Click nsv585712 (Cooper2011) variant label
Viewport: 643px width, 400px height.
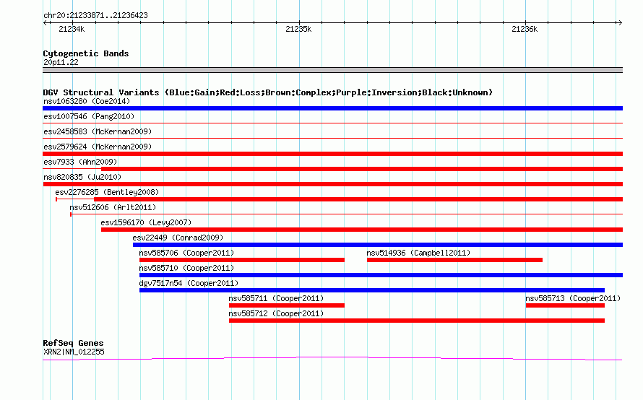click(x=276, y=313)
